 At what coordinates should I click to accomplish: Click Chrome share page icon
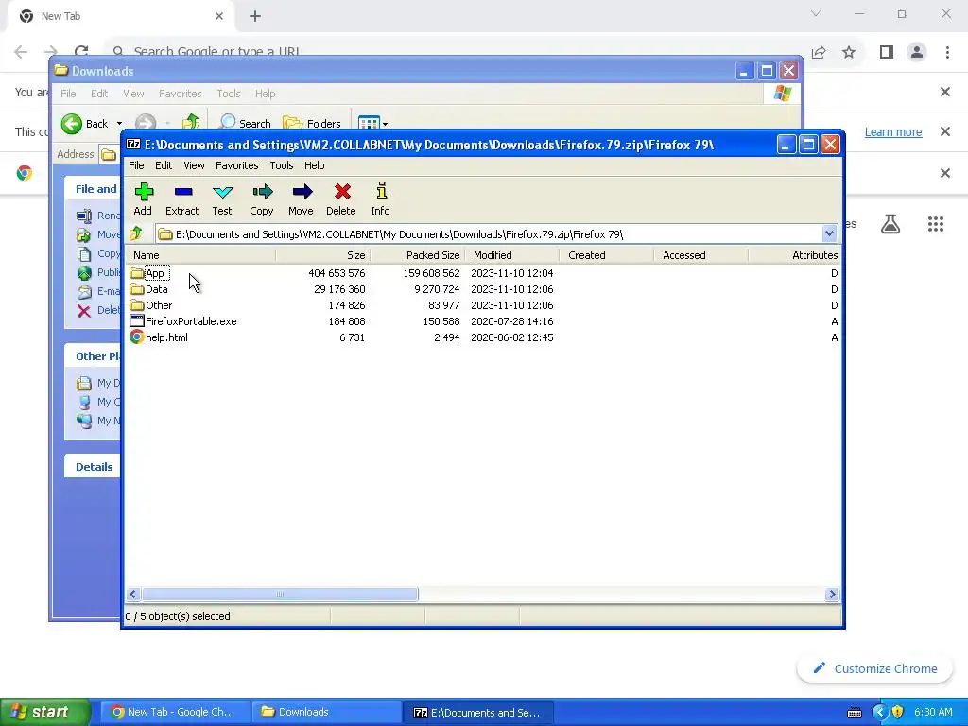point(819,53)
